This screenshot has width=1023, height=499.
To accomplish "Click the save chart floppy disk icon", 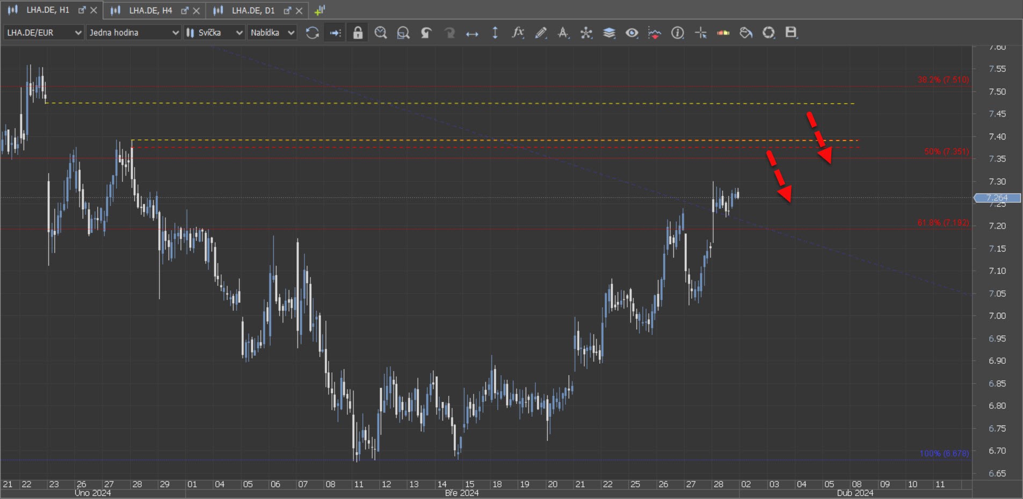I will (x=791, y=33).
